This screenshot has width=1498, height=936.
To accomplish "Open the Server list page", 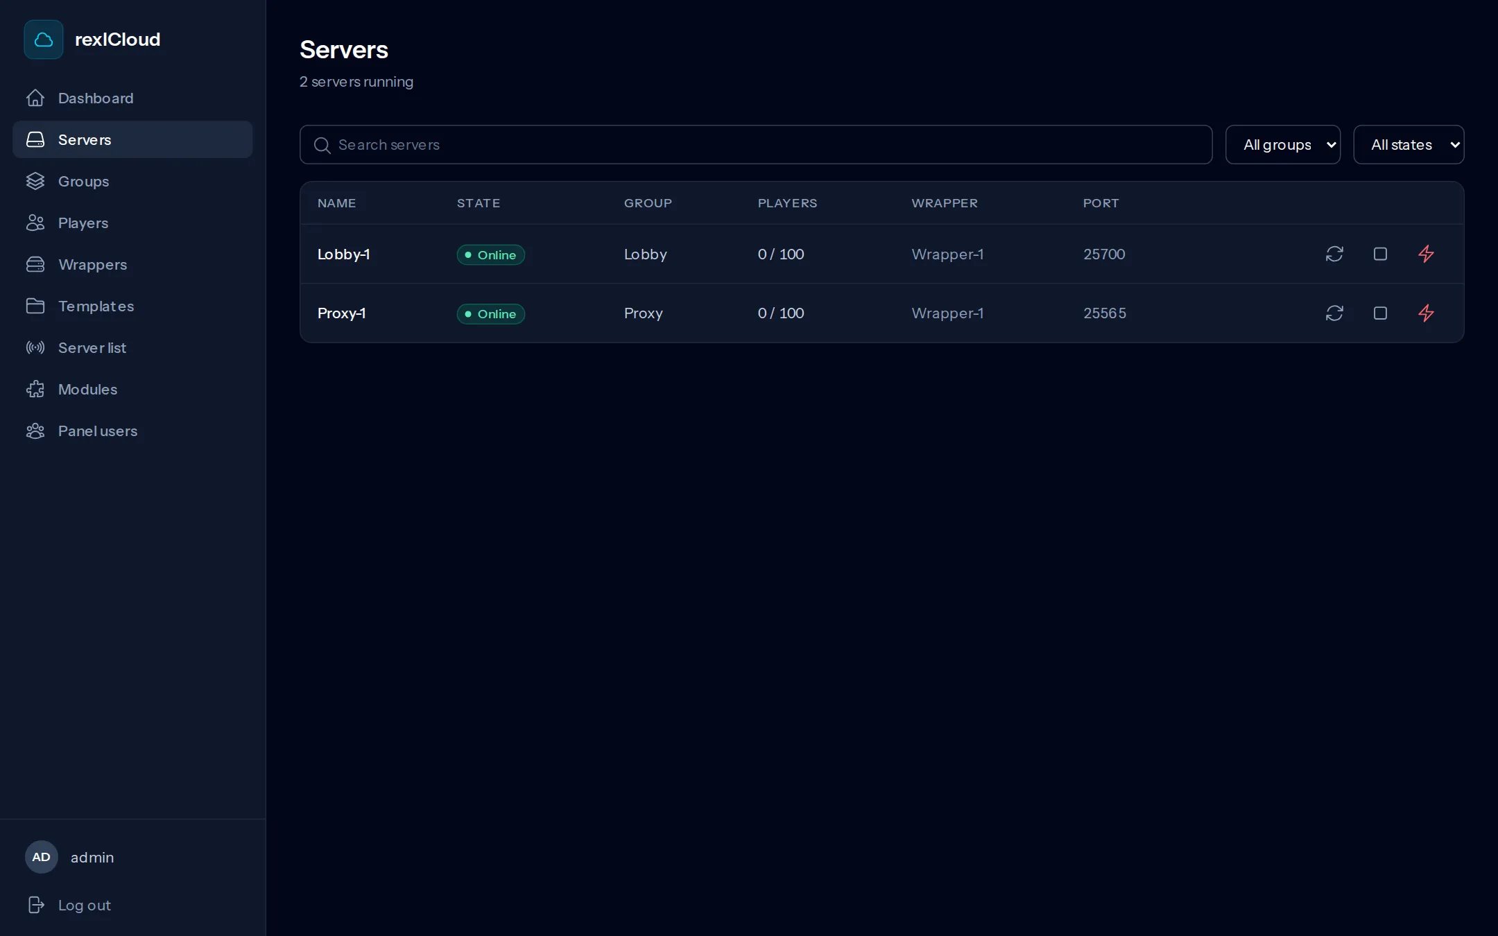I will tap(132, 347).
